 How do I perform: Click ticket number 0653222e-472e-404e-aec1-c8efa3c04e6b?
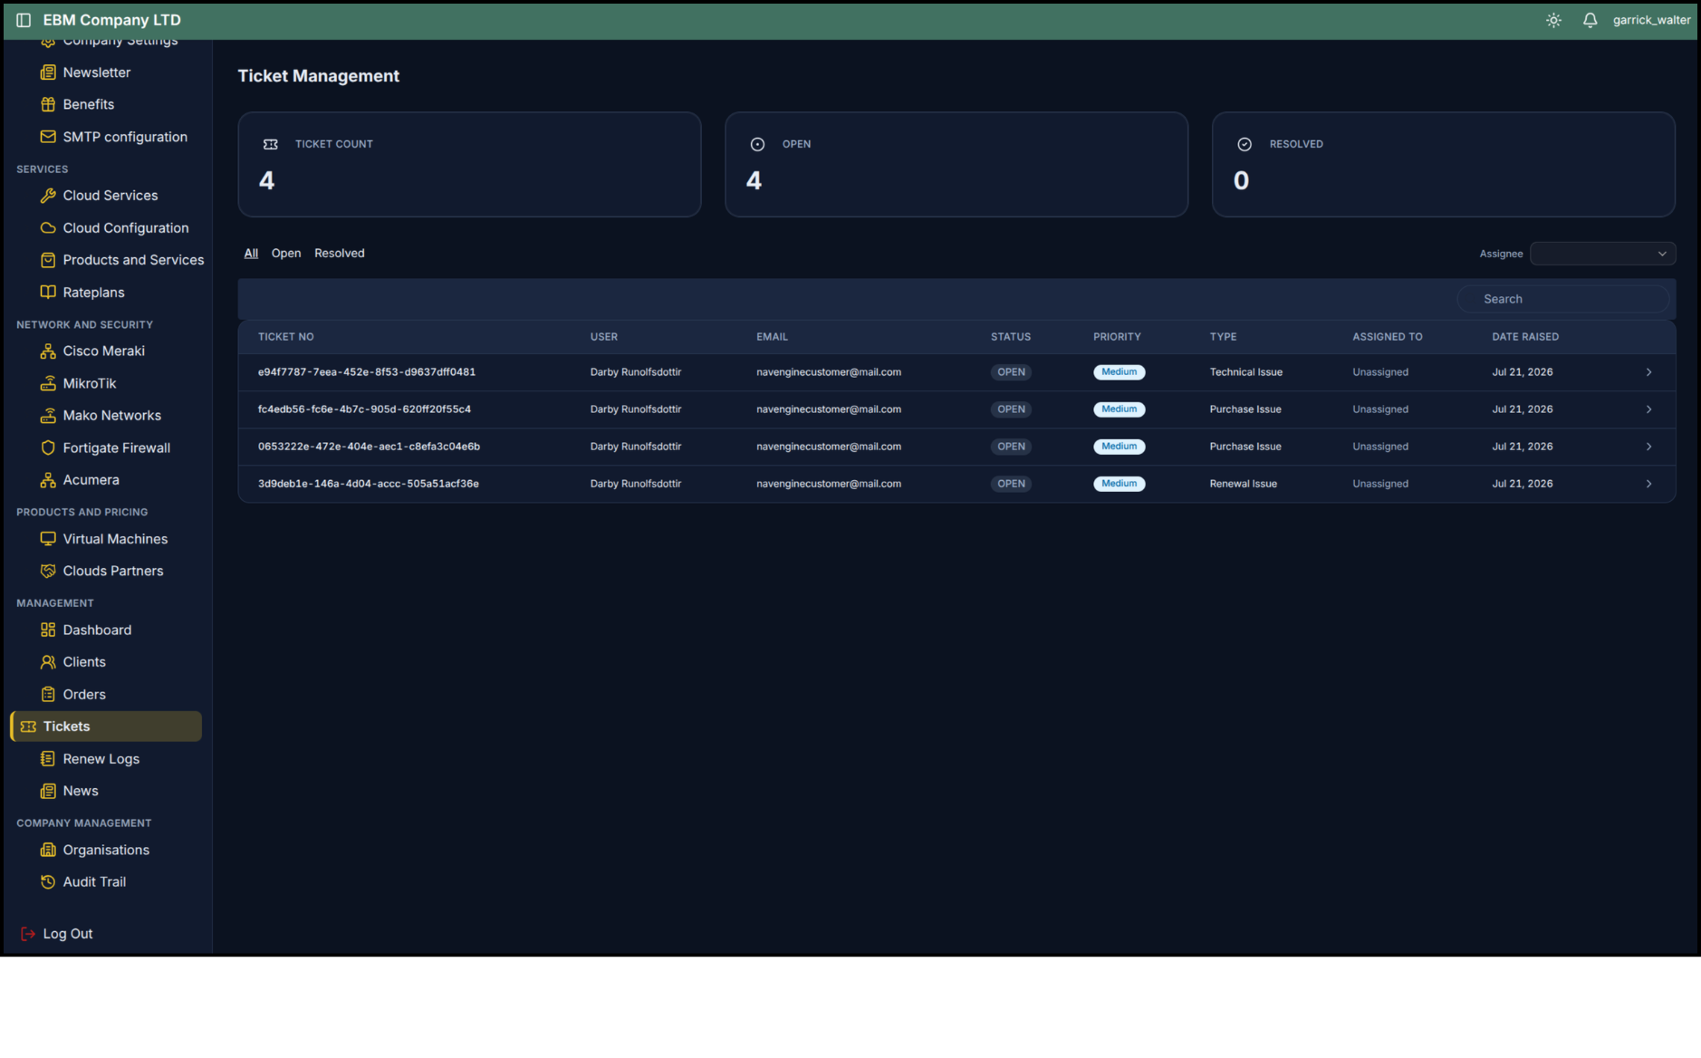point(369,447)
